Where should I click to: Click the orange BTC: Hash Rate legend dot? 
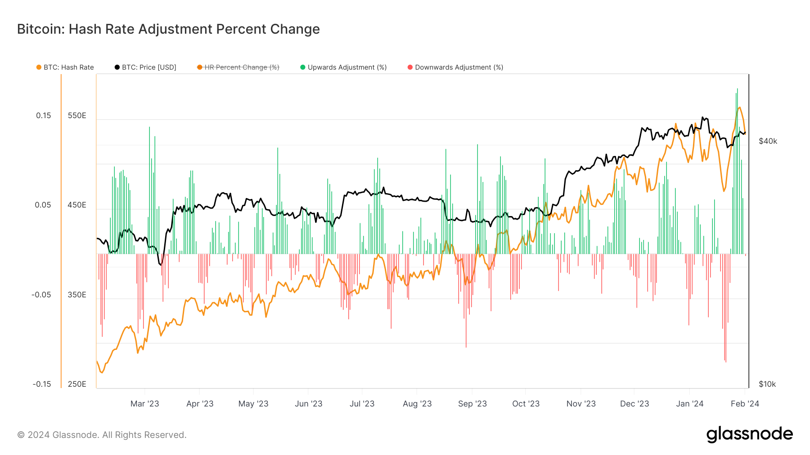[39, 67]
